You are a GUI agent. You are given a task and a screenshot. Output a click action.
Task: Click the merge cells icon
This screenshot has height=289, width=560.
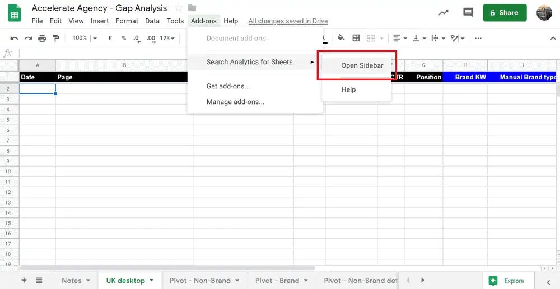click(371, 38)
